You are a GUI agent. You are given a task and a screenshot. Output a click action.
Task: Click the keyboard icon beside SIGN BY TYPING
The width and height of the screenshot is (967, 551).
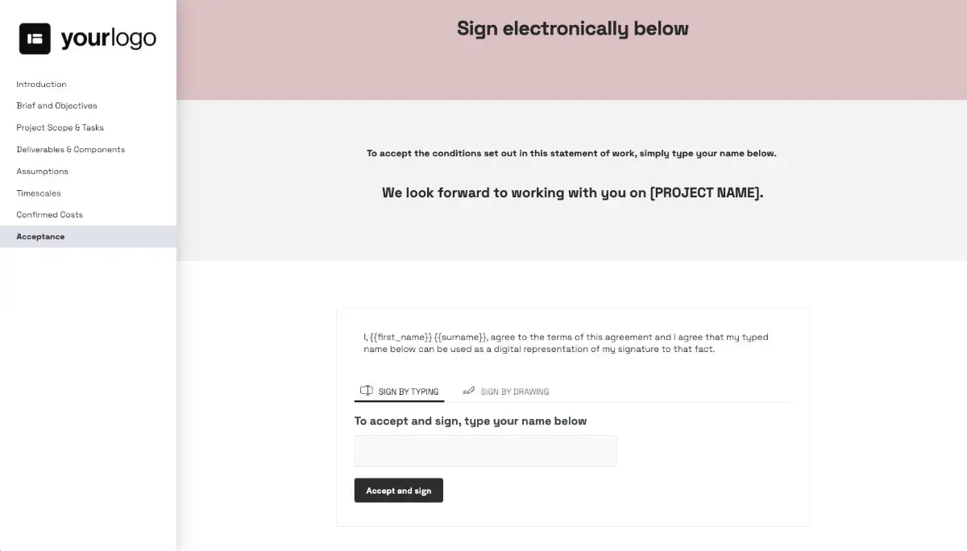(x=366, y=390)
